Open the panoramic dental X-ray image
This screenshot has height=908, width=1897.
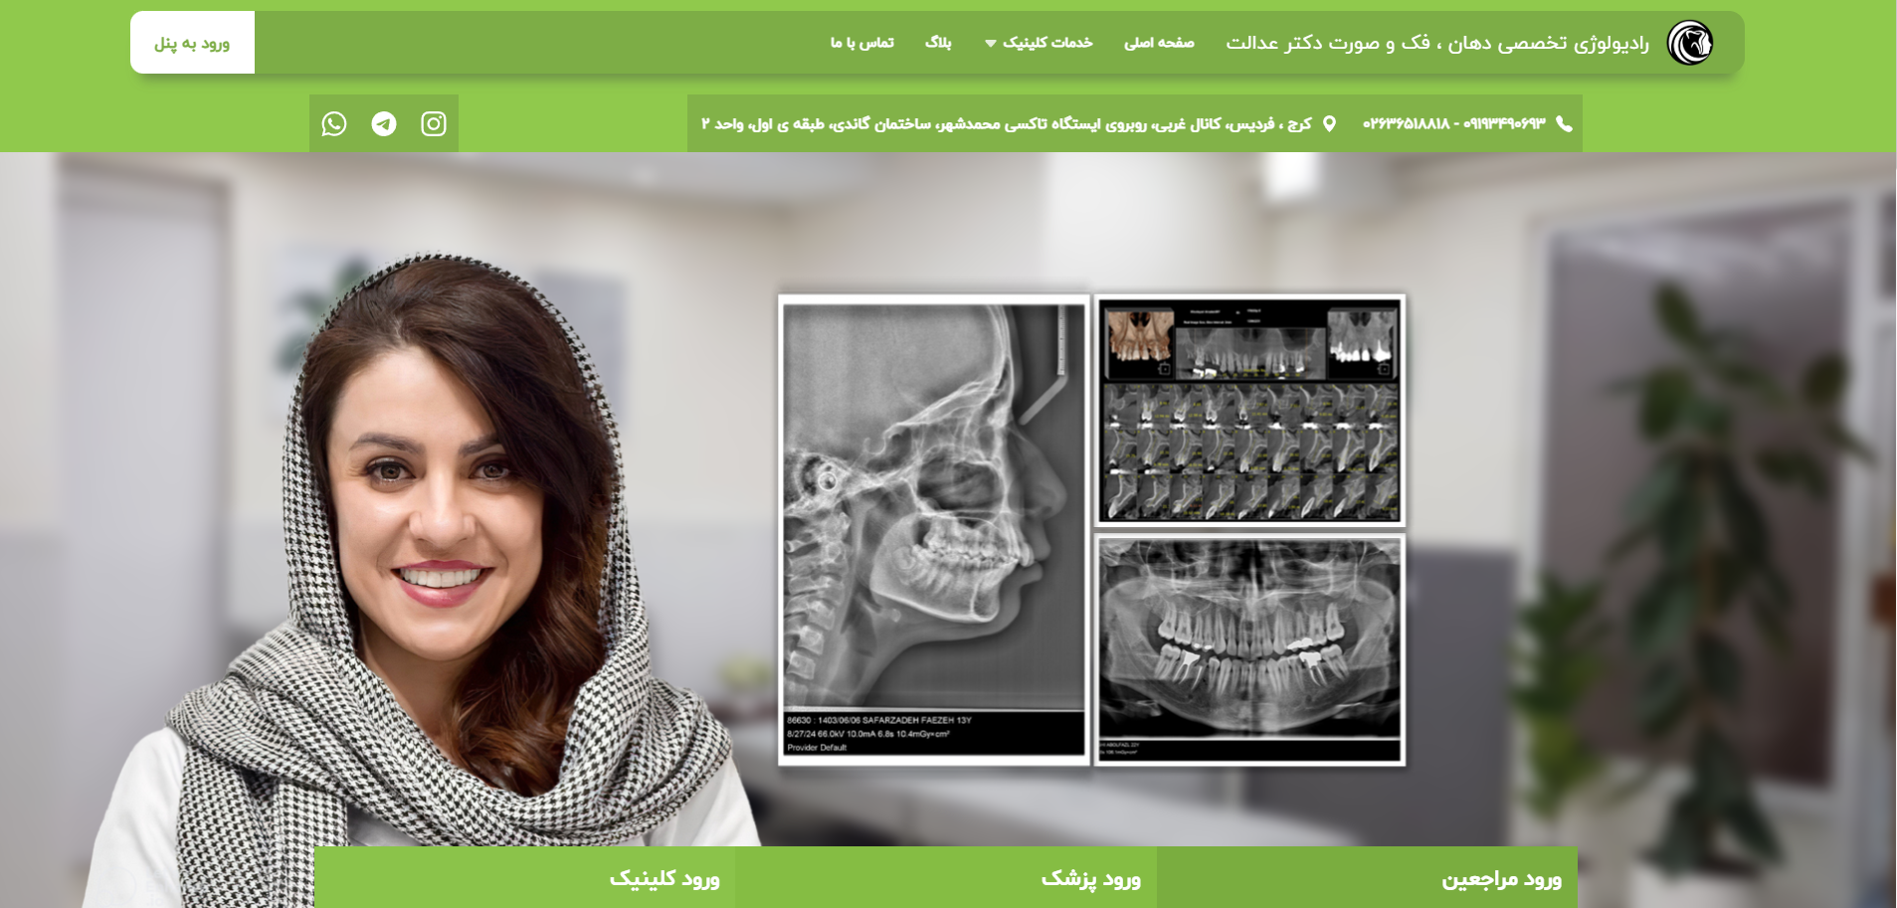coord(1250,650)
